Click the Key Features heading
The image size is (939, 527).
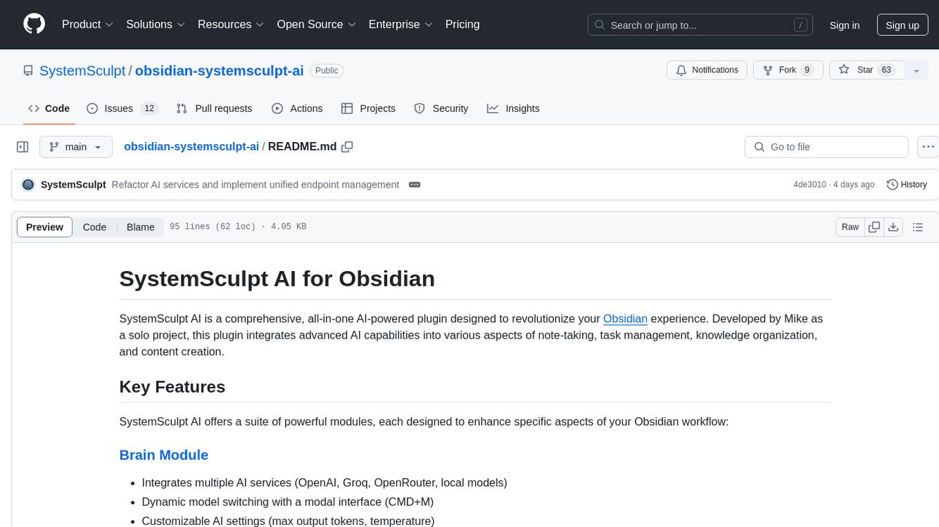(x=172, y=387)
